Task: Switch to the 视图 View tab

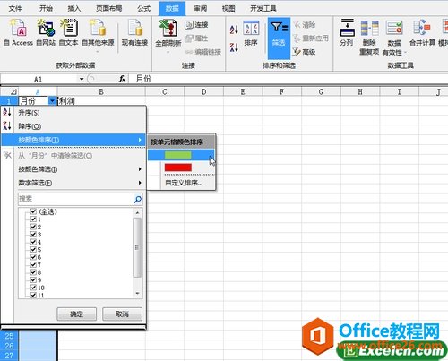Action: [228, 8]
